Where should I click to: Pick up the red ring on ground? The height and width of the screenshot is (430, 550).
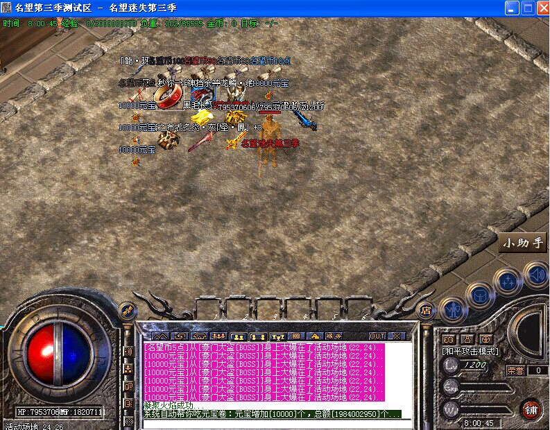tap(169, 96)
